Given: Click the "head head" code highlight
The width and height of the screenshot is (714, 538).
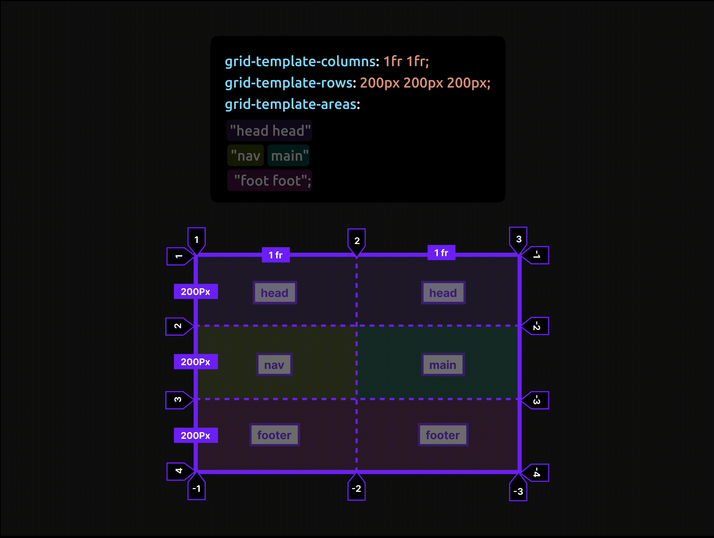Looking at the screenshot, I should pyautogui.click(x=269, y=131).
